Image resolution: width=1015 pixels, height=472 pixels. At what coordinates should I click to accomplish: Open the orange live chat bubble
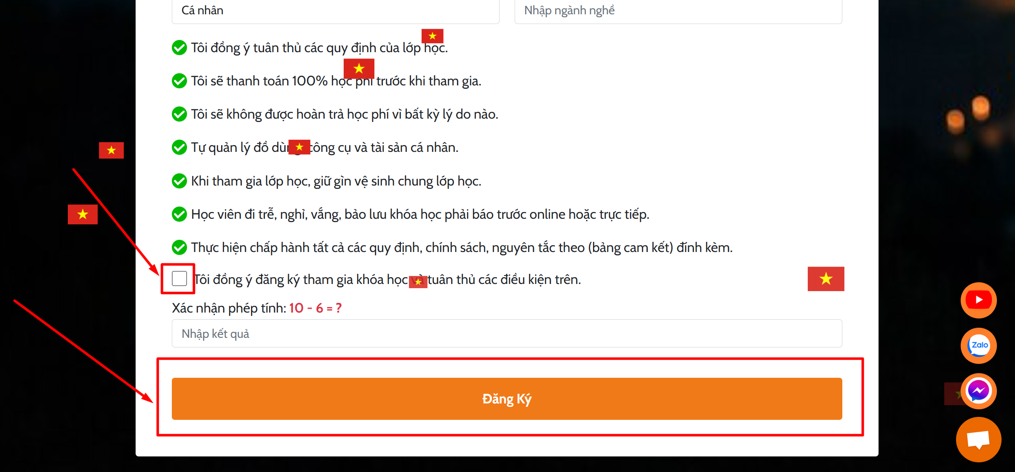click(x=978, y=439)
